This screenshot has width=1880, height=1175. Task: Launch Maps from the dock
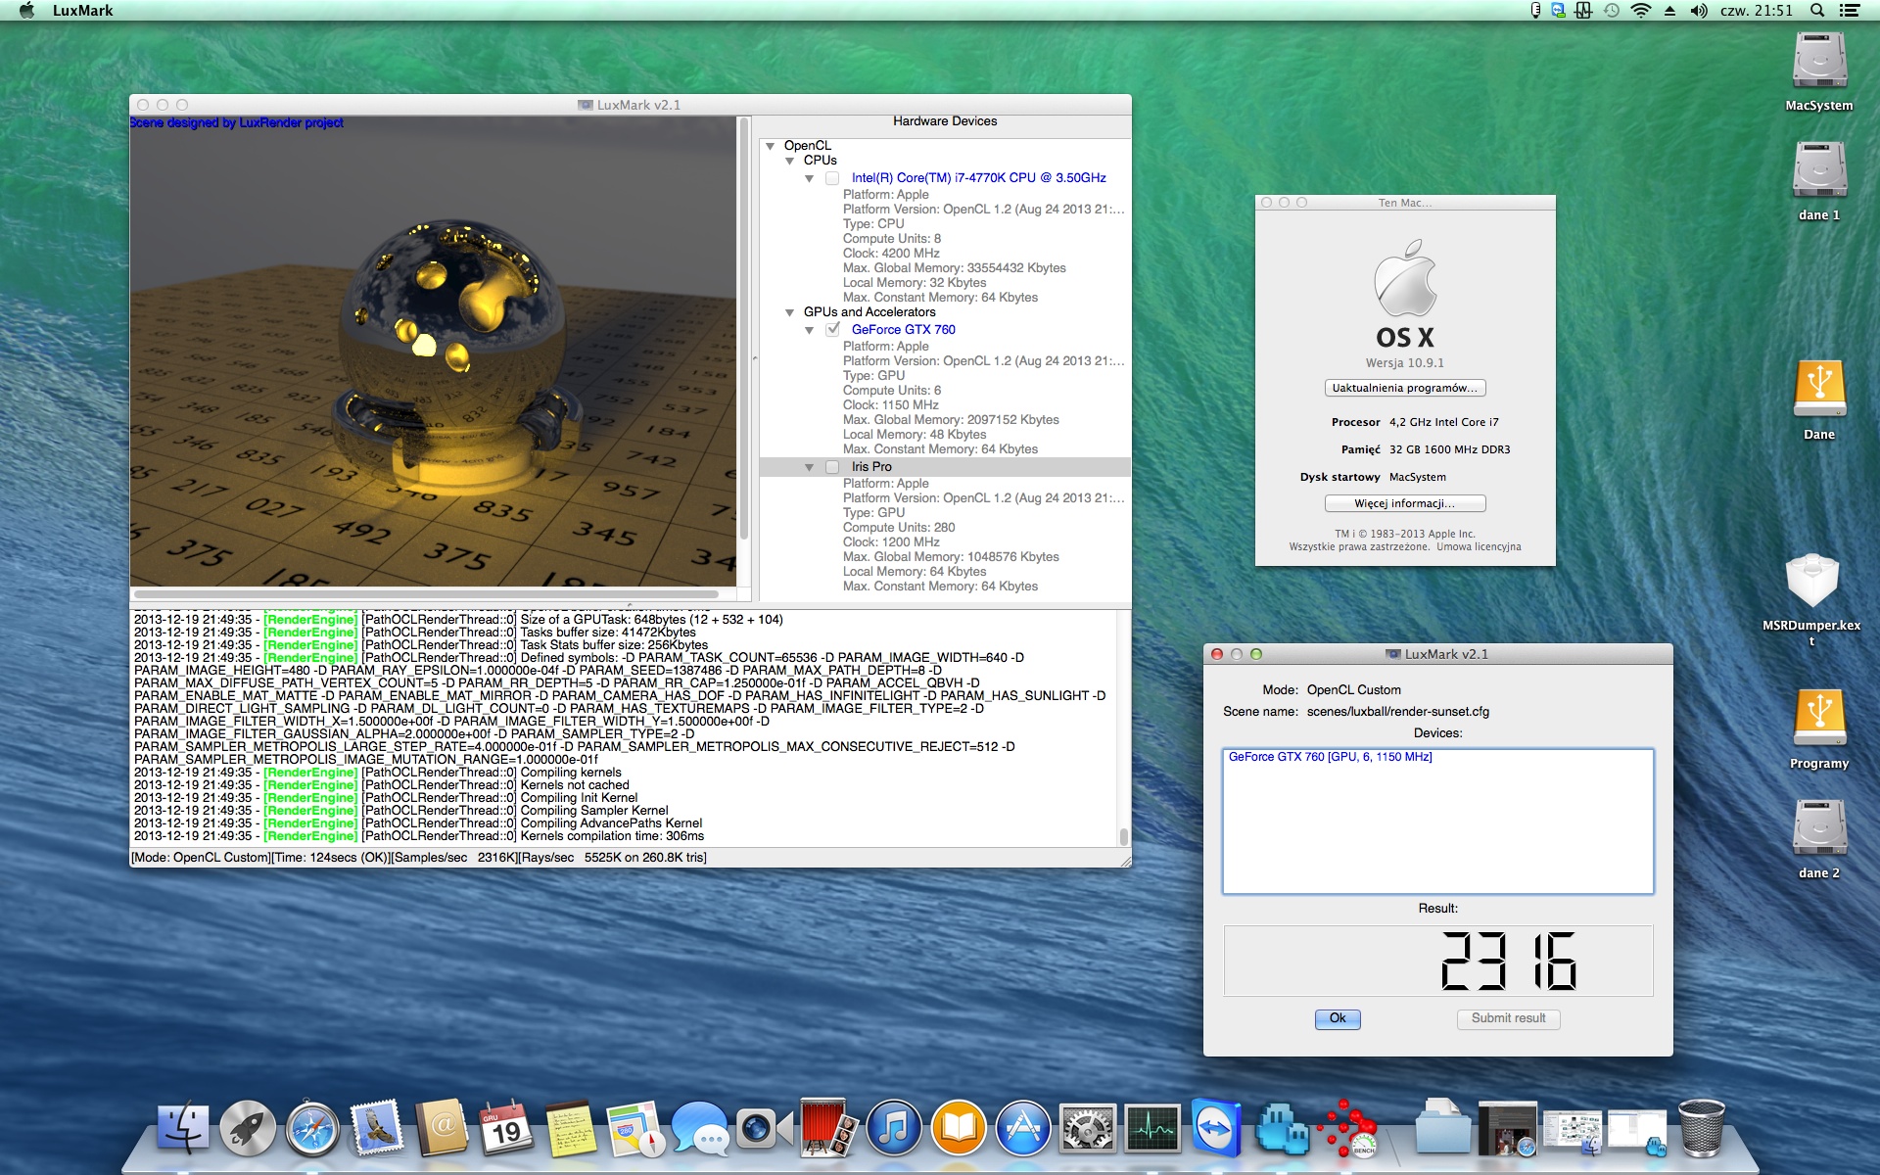[x=635, y=1129]
